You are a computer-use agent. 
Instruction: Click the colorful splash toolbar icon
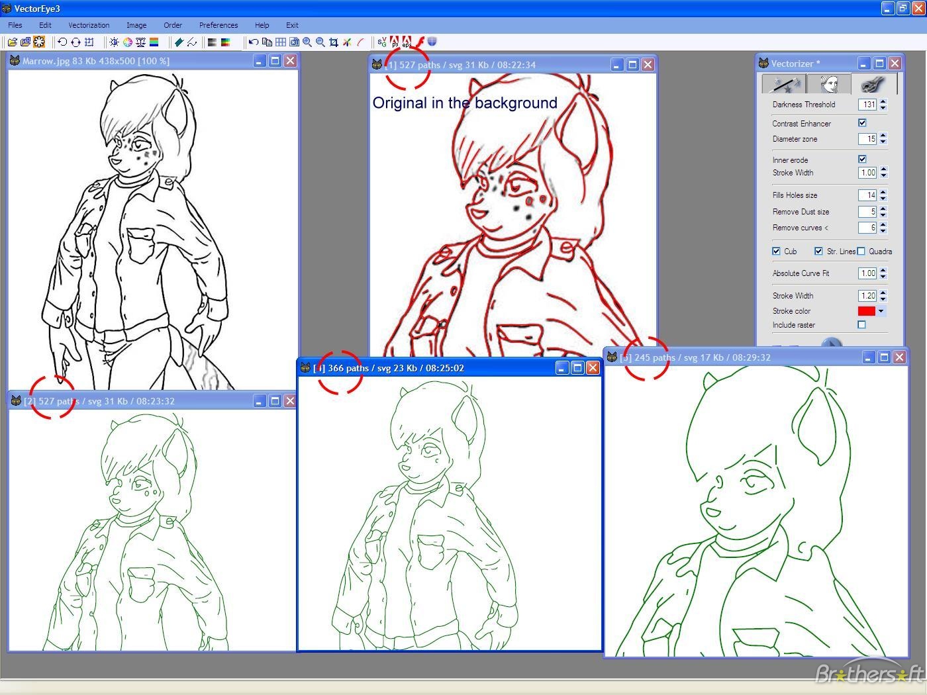coord(347,42)
